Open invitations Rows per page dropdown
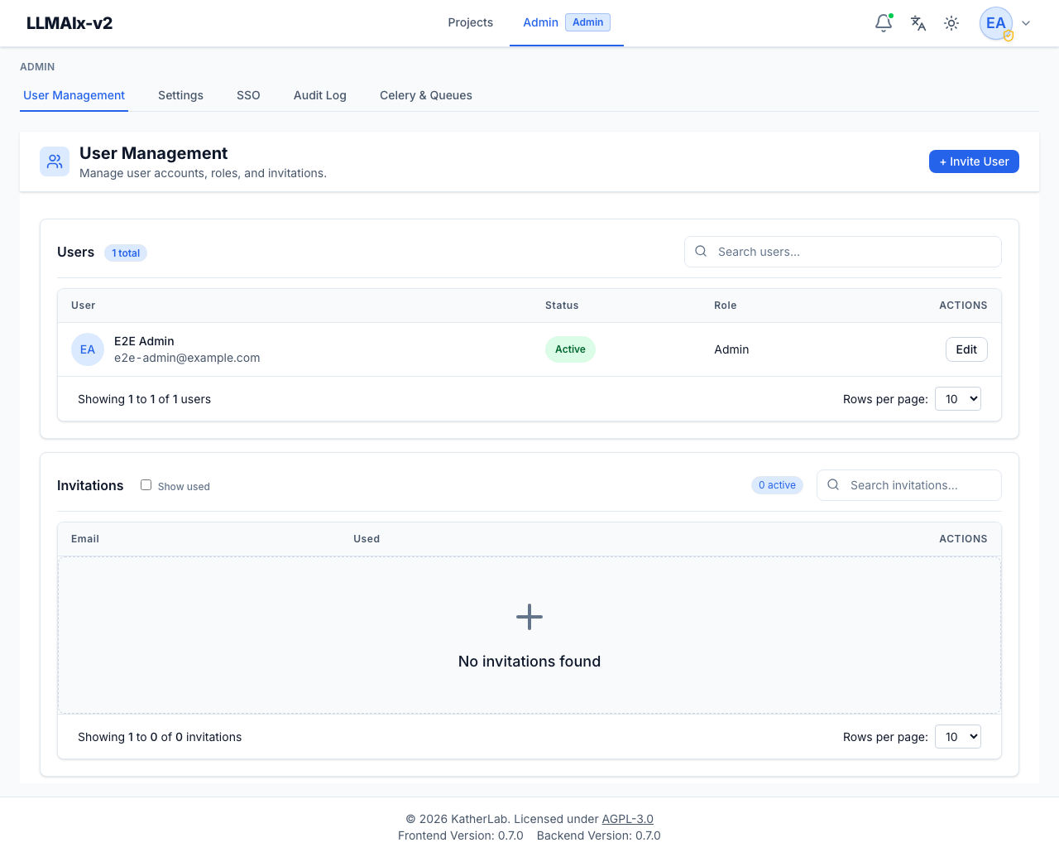The height and width of the screenshot is (857, 1059). (958, 737)
